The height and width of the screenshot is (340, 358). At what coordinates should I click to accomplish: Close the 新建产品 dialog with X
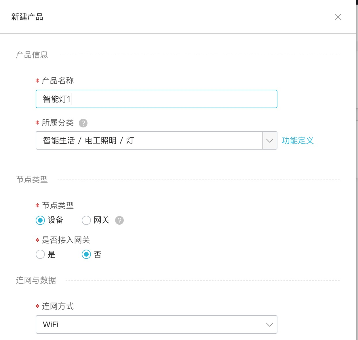(x=338, y=17)
